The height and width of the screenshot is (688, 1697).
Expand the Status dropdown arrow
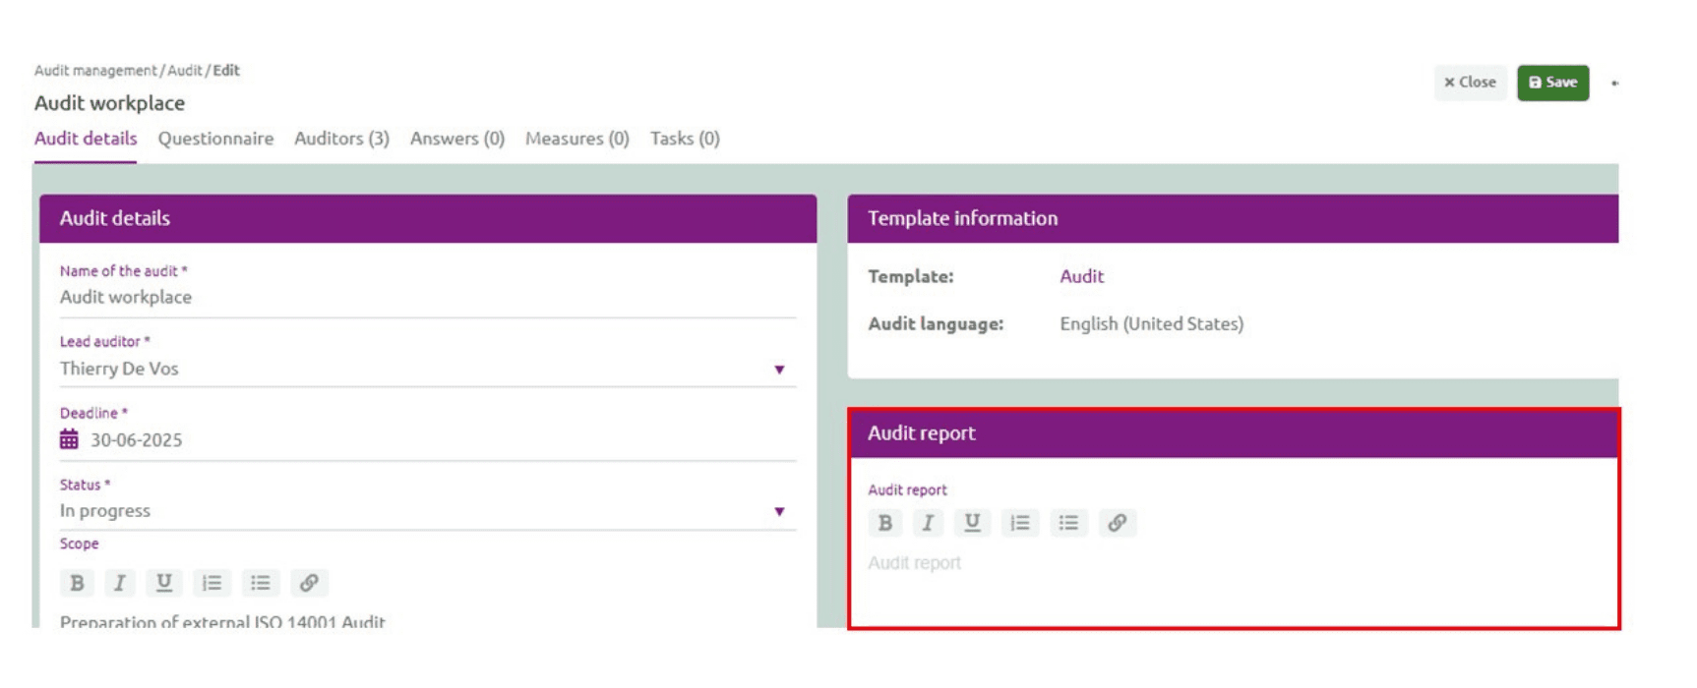[779, 511]
